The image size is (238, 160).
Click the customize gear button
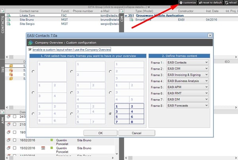pos(187,3)
